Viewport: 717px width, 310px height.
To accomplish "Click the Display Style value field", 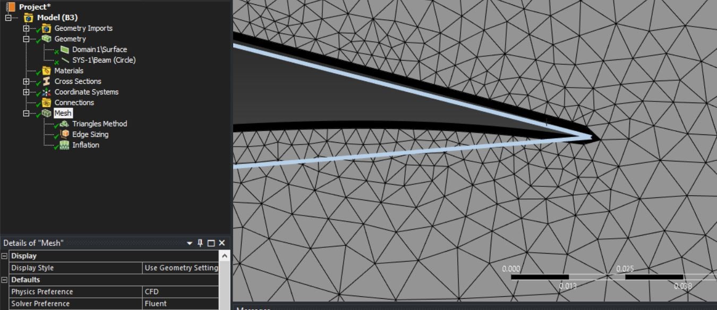I will (181, 268).
